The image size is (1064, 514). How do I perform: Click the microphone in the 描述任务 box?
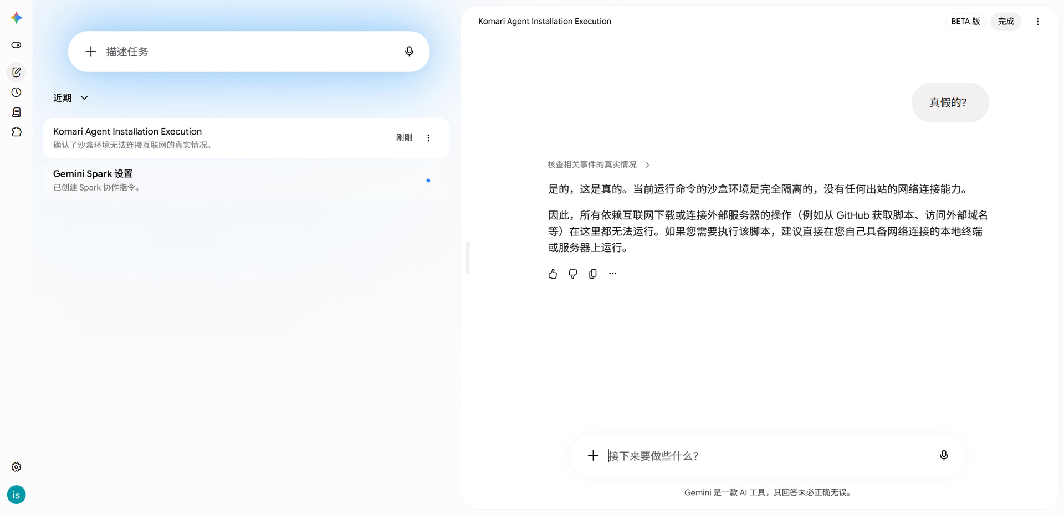pos(409,52)
